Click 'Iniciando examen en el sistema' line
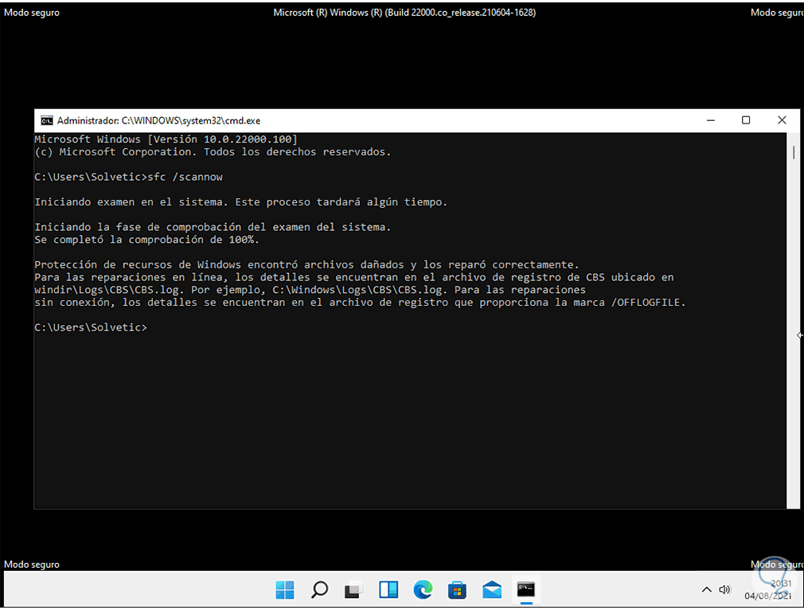The width and height of the screenshot is (804, 610). pyautogui.click(x=241, y=202)
